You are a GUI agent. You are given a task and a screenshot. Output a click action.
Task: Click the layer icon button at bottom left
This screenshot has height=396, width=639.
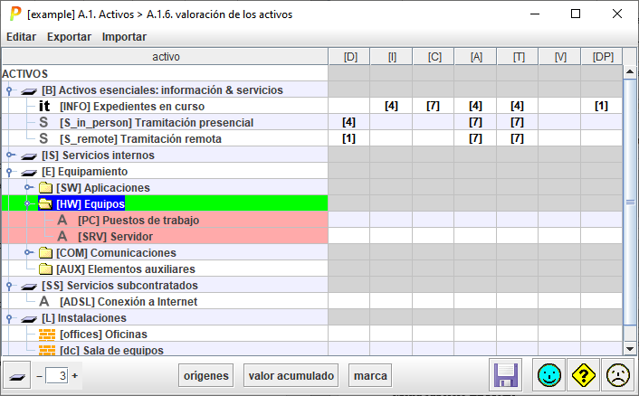tap(17, 374)
